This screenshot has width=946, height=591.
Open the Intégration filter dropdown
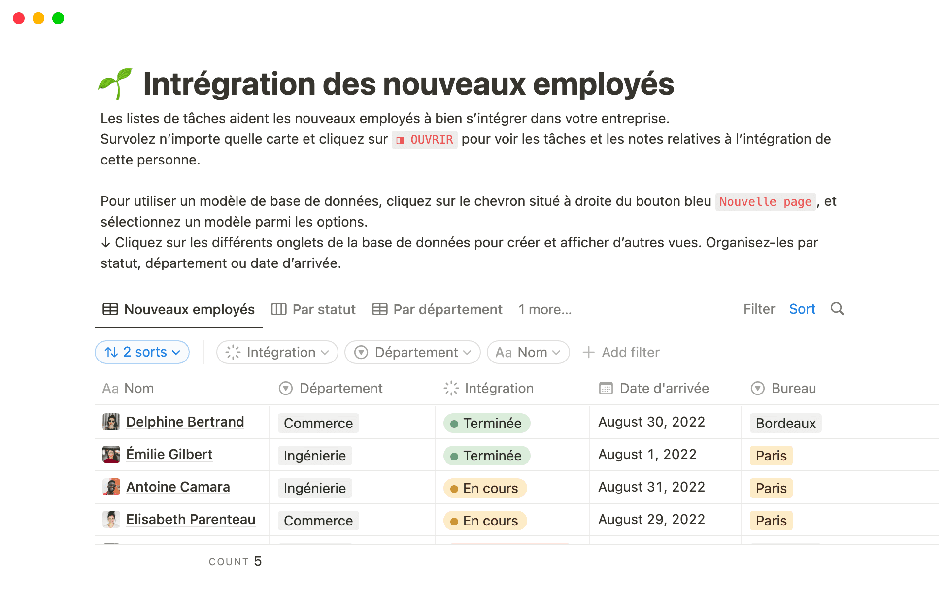click(x=277, y=352)
